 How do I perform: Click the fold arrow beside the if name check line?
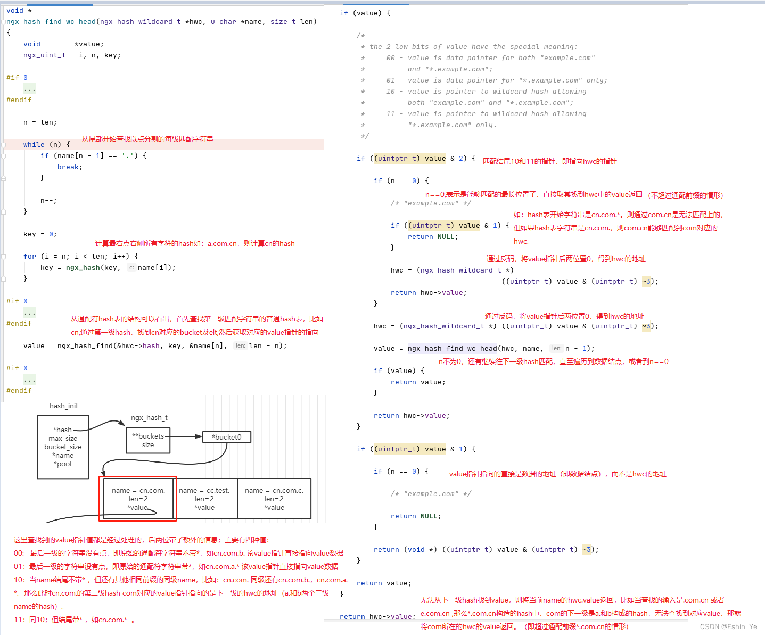[x=4, y=155]
